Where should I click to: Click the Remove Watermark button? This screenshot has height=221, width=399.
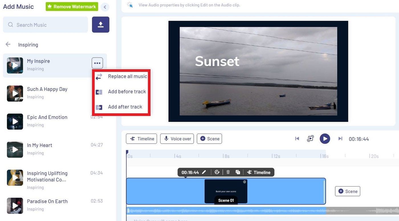click(x=72, y=6)
